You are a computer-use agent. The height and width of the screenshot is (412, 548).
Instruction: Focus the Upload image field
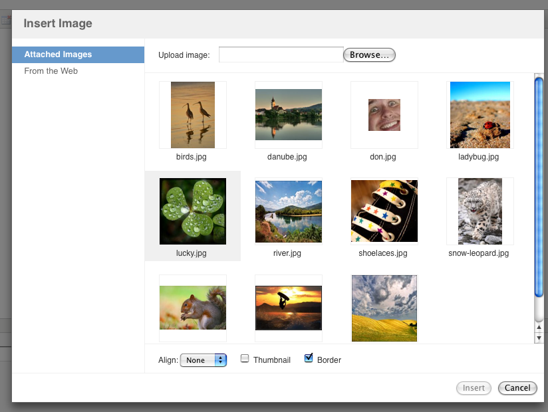click(281, 54)
